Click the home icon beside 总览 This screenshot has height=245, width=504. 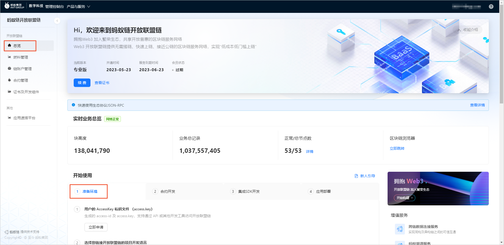(9, 45)
